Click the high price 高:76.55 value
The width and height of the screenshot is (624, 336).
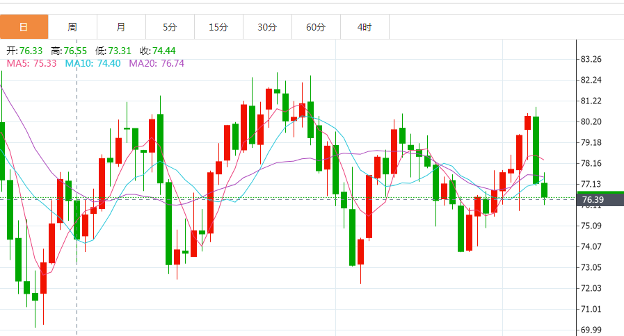68,51
